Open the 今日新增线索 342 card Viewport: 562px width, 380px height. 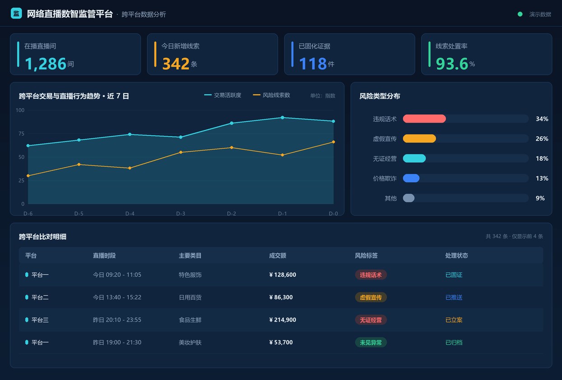coord(212,54)
